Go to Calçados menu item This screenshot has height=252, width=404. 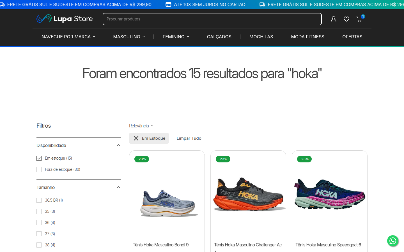pyautogui.click(x=219, y=37)
